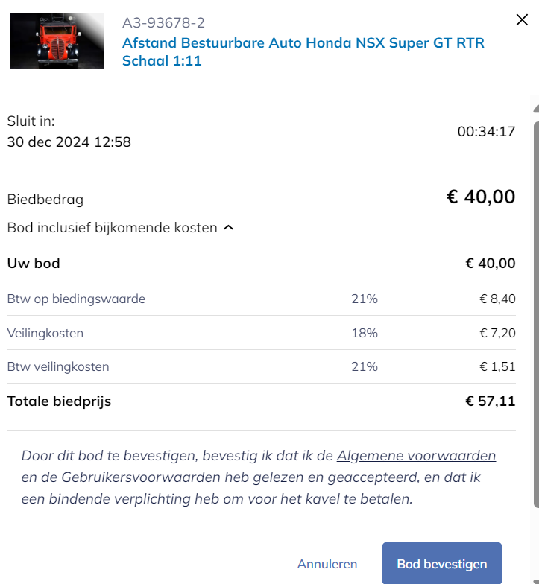The height and width of the screenshot is (584, 539).
Task: Cancel the bid via Annuleren
Action: [x=327, y=564]
